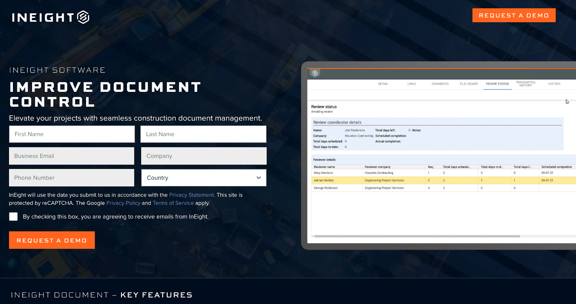
Task: Open the Terms of Service link
Action: [173, 203]
